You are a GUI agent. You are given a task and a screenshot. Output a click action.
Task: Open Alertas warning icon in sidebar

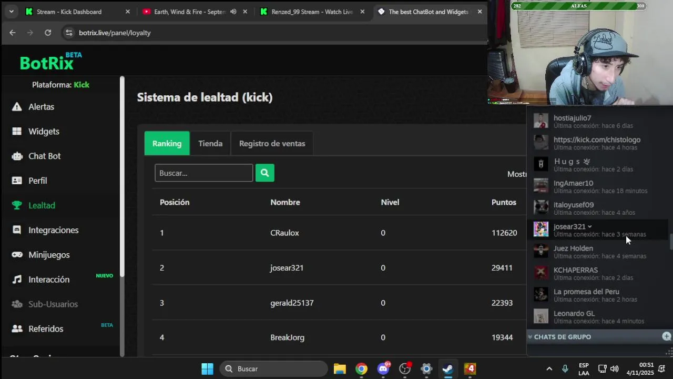[17, 107]
